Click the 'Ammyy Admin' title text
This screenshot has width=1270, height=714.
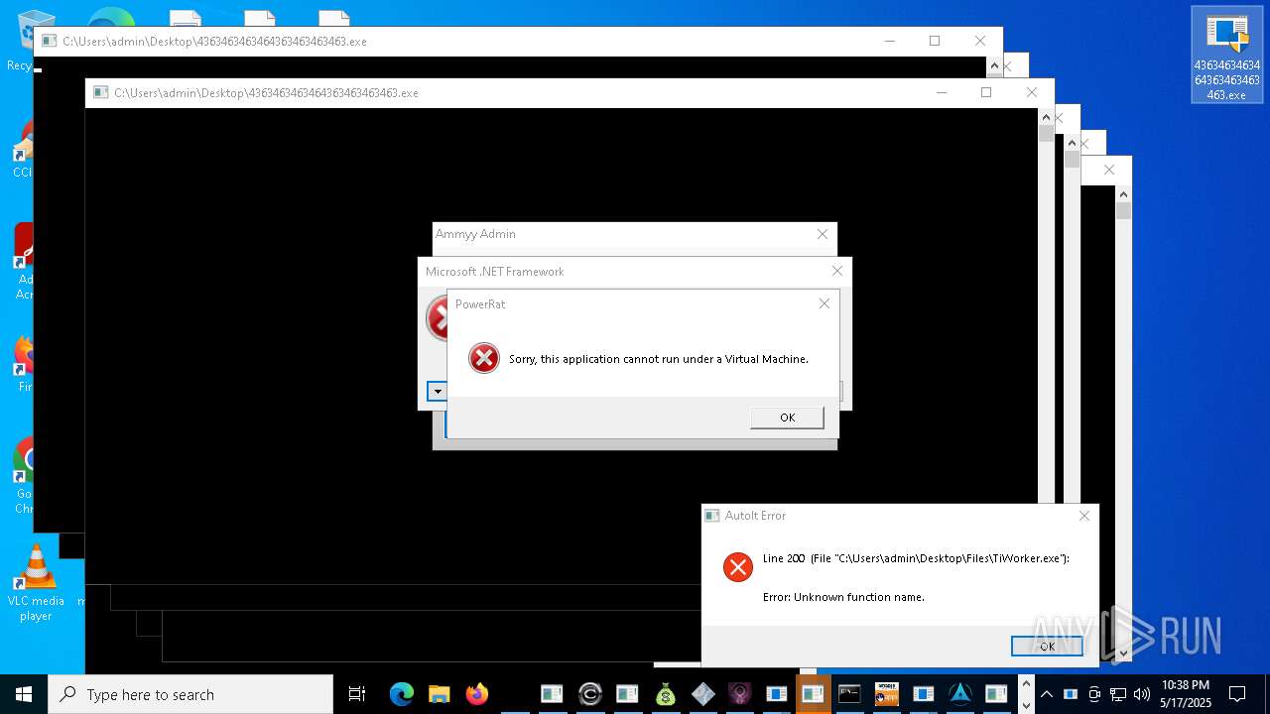pyautogui.click(x=475, y=234)
